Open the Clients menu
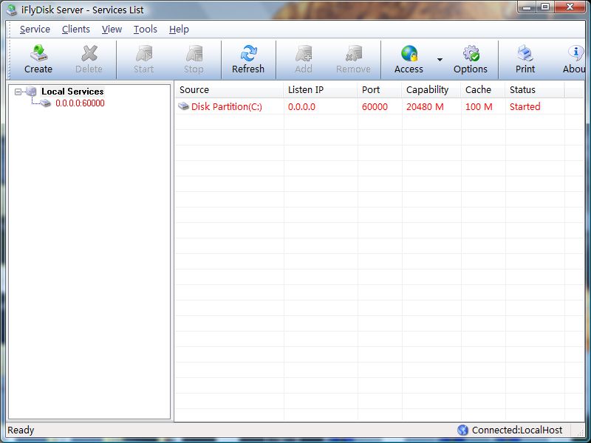The width and height of the screenshot is (591, 443). coord(76,30)
